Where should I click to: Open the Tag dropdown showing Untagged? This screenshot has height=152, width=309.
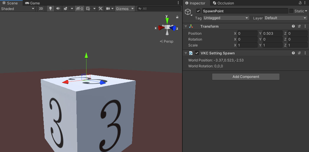pos(226,18)
